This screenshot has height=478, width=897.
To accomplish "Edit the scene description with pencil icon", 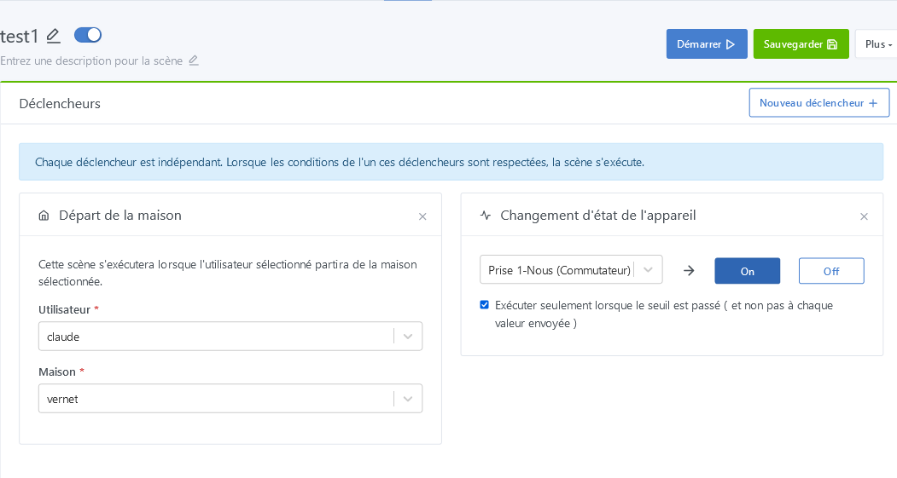I will click(194, 60).
